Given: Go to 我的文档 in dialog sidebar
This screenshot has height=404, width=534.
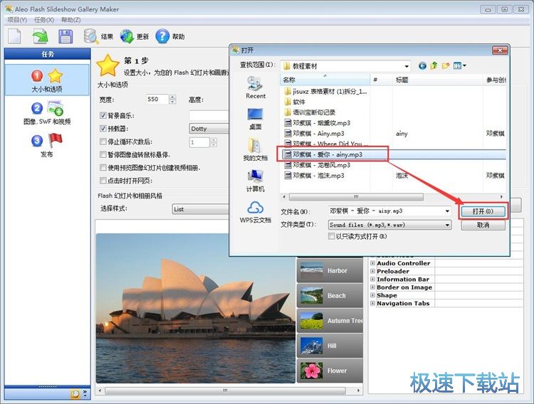Looking at the screenshot, I should tap(256, 149).
